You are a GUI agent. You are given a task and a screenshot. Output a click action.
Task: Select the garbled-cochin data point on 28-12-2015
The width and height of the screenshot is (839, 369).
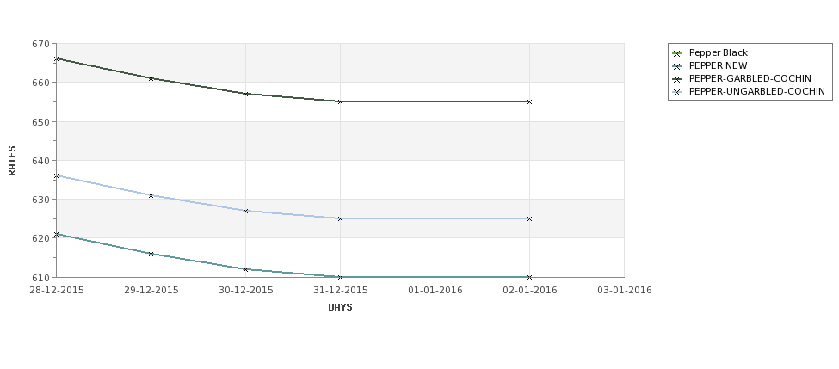[56, 58]
